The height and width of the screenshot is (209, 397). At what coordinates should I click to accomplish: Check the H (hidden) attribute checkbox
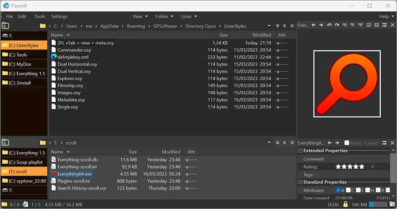(368, 190)
